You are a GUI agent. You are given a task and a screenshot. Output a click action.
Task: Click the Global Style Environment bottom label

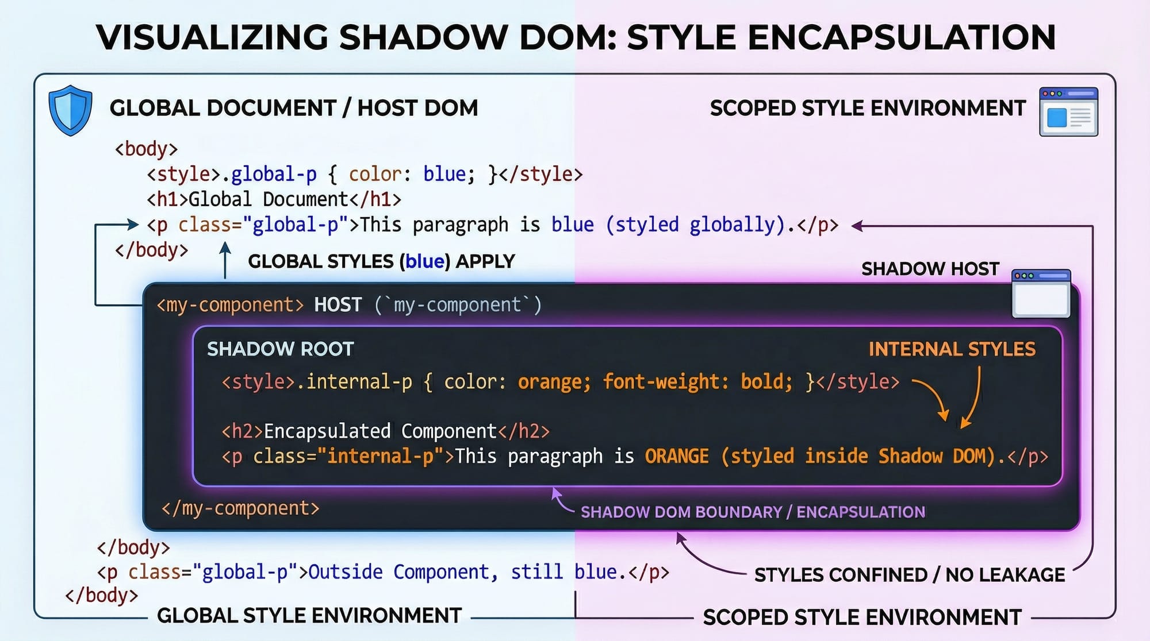pyautogui.click(x=309, y=616)
